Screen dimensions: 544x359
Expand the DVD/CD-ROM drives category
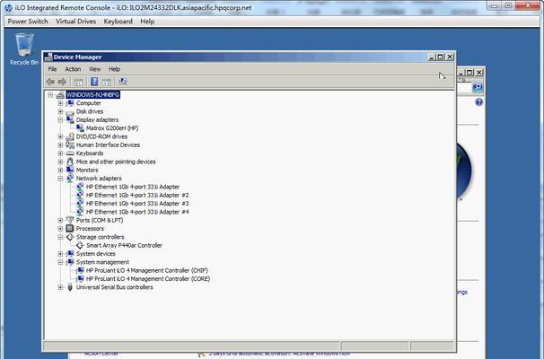[60, 136]
